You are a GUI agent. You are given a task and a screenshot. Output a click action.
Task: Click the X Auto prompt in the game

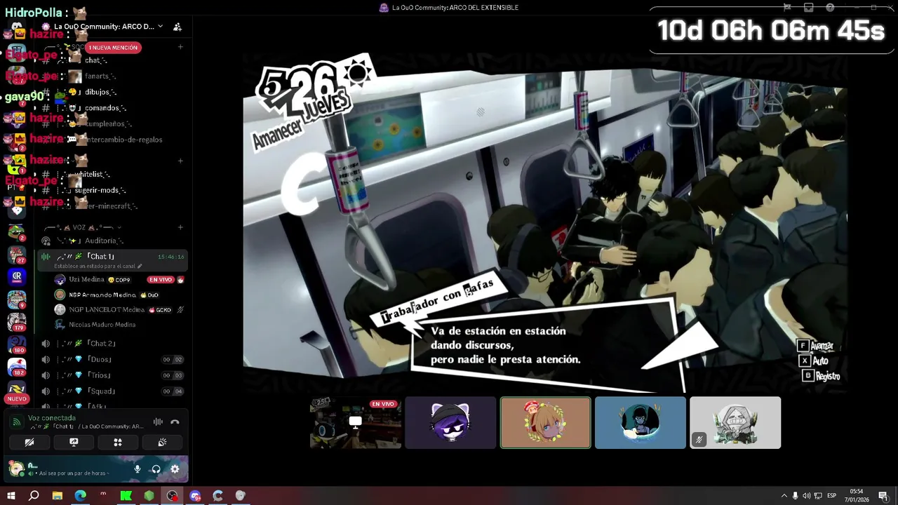point(815,361)
